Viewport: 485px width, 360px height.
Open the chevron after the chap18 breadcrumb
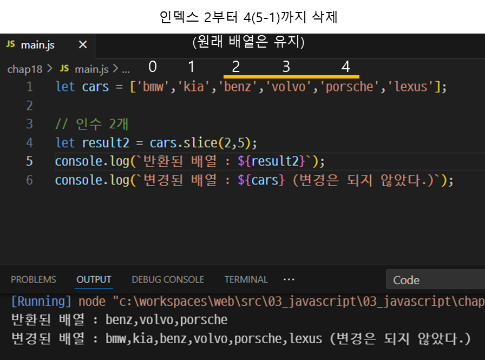pyautogui.click(x=50, y=69)
